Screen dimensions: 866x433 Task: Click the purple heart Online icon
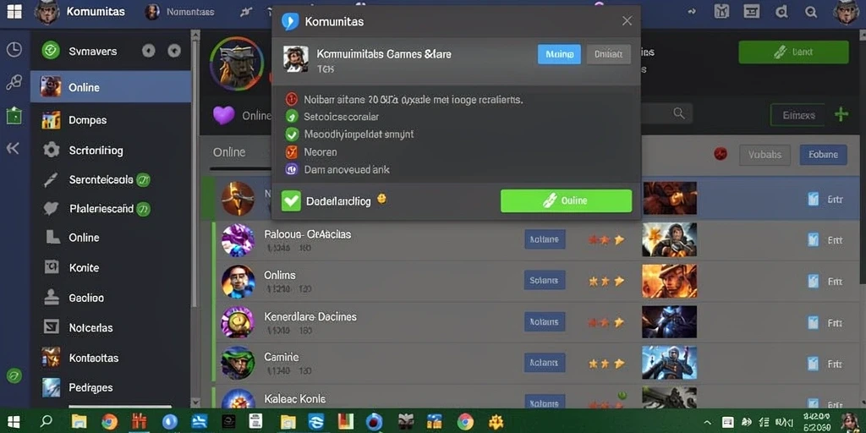(223, 115)
